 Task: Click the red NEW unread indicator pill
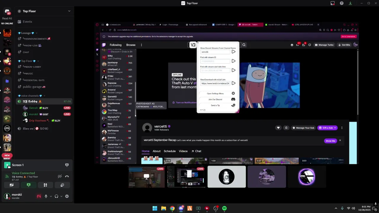coord(7,155)
